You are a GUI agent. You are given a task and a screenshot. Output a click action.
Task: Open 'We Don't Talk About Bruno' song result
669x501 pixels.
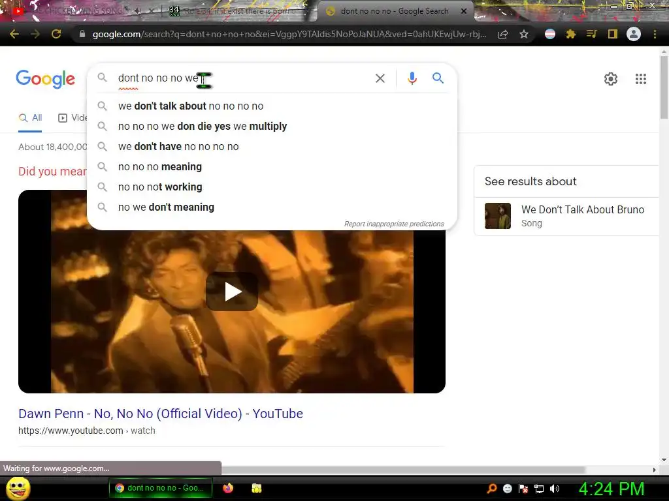pos(582,209)
